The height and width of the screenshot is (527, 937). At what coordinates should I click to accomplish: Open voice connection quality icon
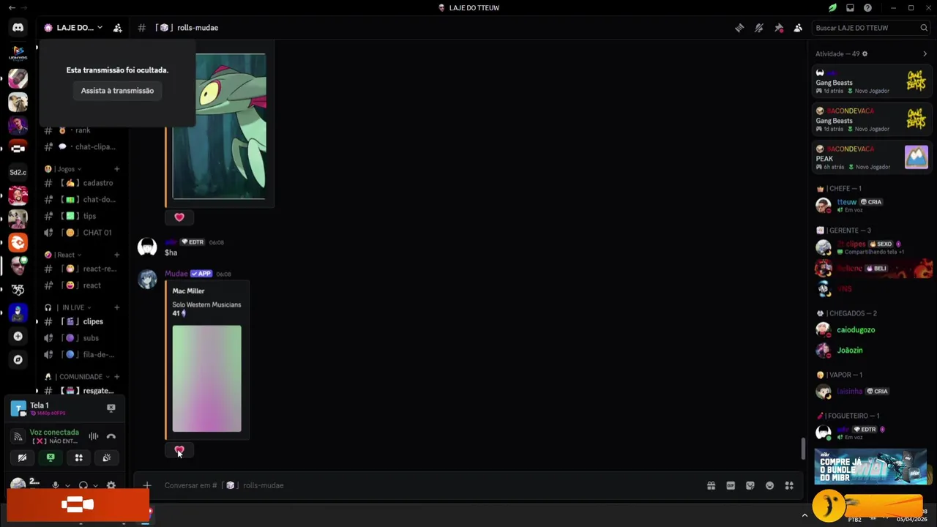point(18,436)
